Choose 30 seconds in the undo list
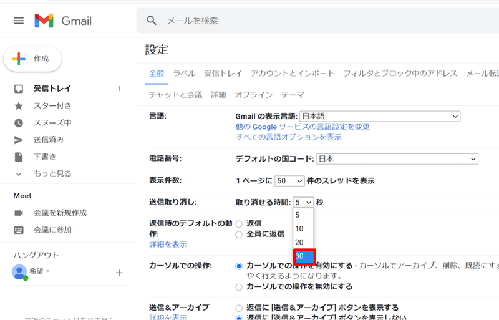This screenshot has height=320, width=499. point(304,256)
